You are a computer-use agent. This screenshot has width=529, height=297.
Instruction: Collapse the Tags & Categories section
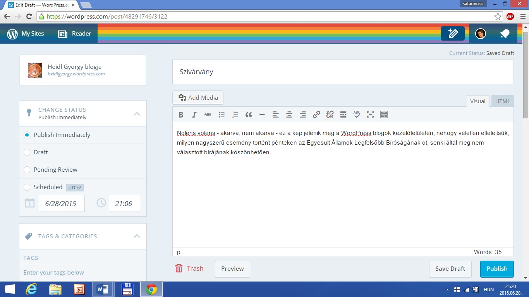pyautogui.click(x=137, y=236)
